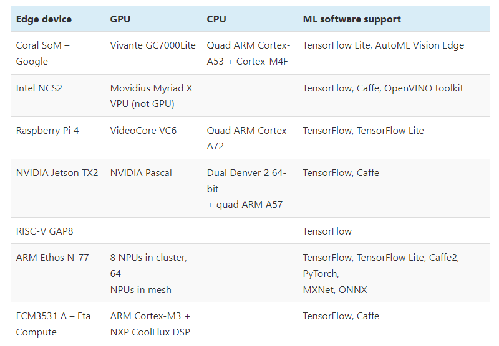Select the "ECM3531 A – Eta Compute" cell
This screenshot has height=346, width=499.
[x=53, y=324]
